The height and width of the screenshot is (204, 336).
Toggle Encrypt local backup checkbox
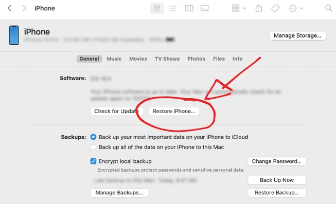pyautogui.click(x=93, y=161)
